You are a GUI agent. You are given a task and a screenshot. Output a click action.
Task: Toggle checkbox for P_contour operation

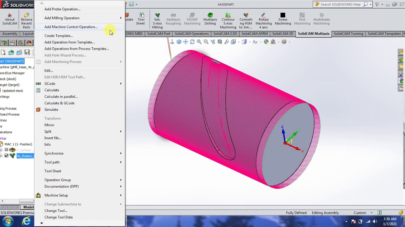[6, 150]
